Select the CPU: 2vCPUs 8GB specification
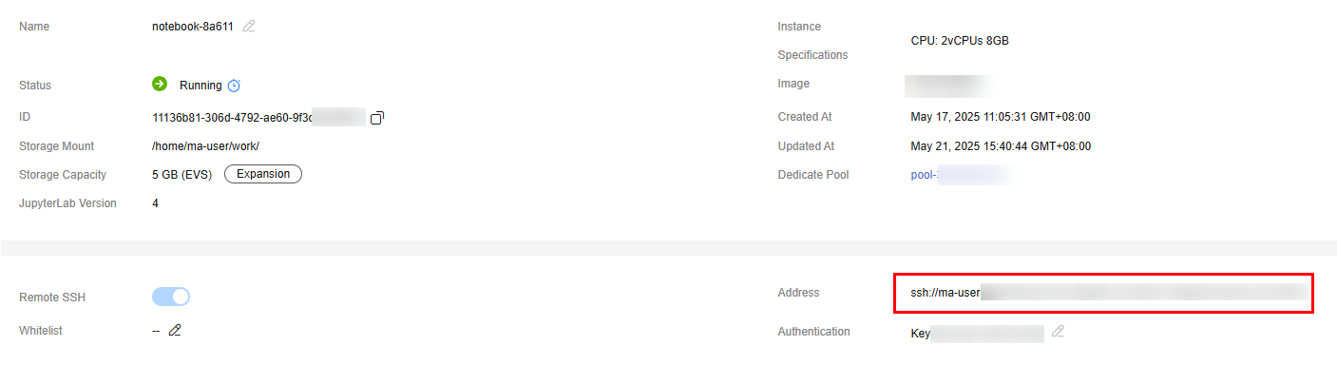1337x365 pixels. 960,41
